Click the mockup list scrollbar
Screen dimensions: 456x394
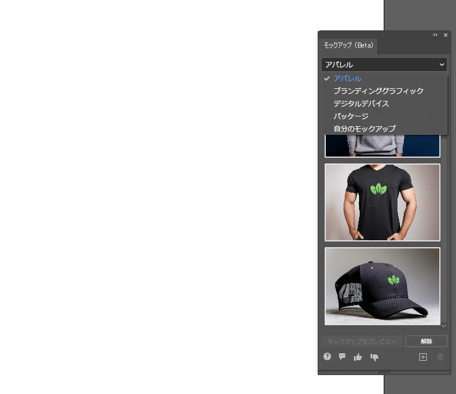[x=444, y=231]
